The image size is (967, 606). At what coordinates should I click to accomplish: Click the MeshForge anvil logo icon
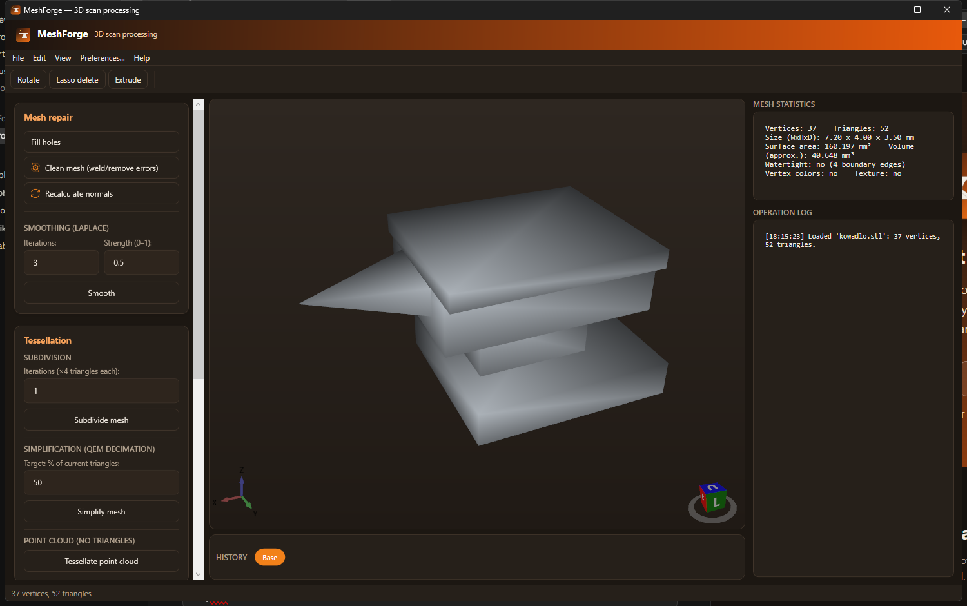24,35
